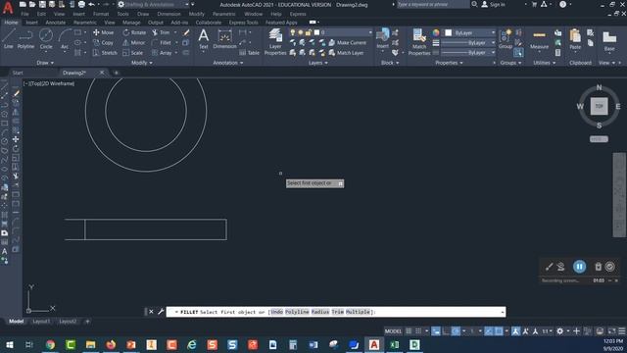Click Match Properties tool
The image size is (627, 353).
pyautogui.click(x=419, y=41)
